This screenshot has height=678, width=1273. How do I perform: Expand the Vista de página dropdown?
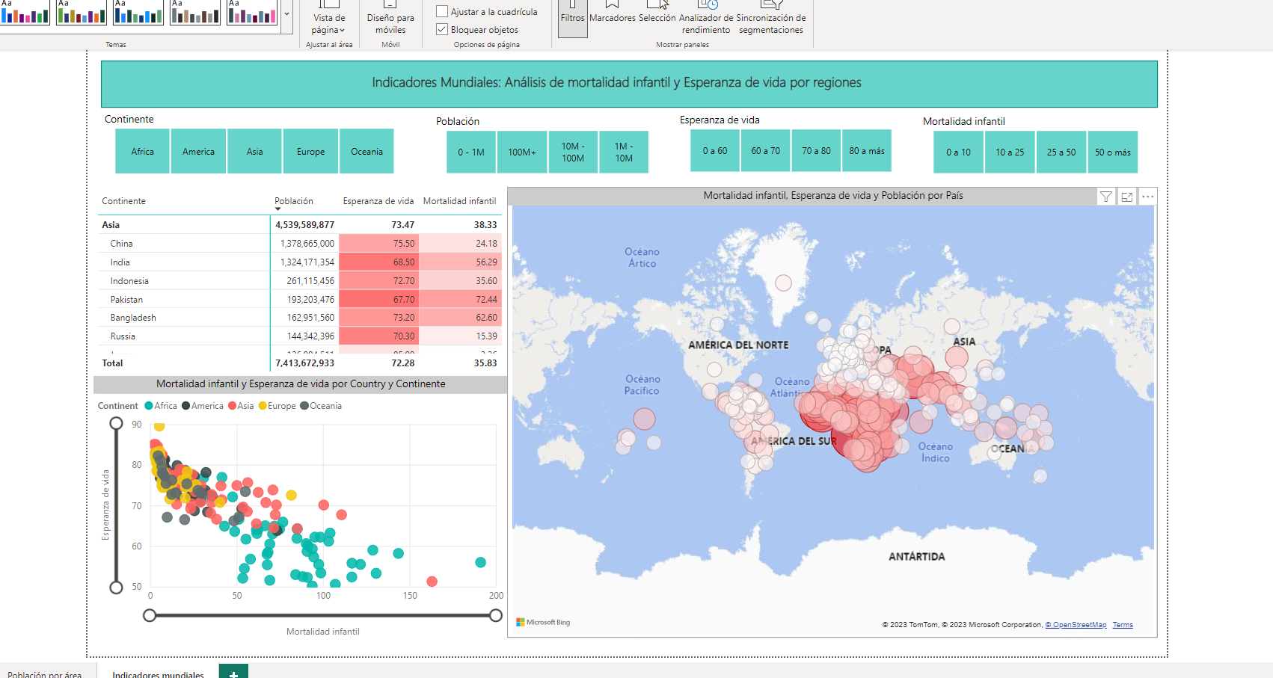click(x=329, y=24)
